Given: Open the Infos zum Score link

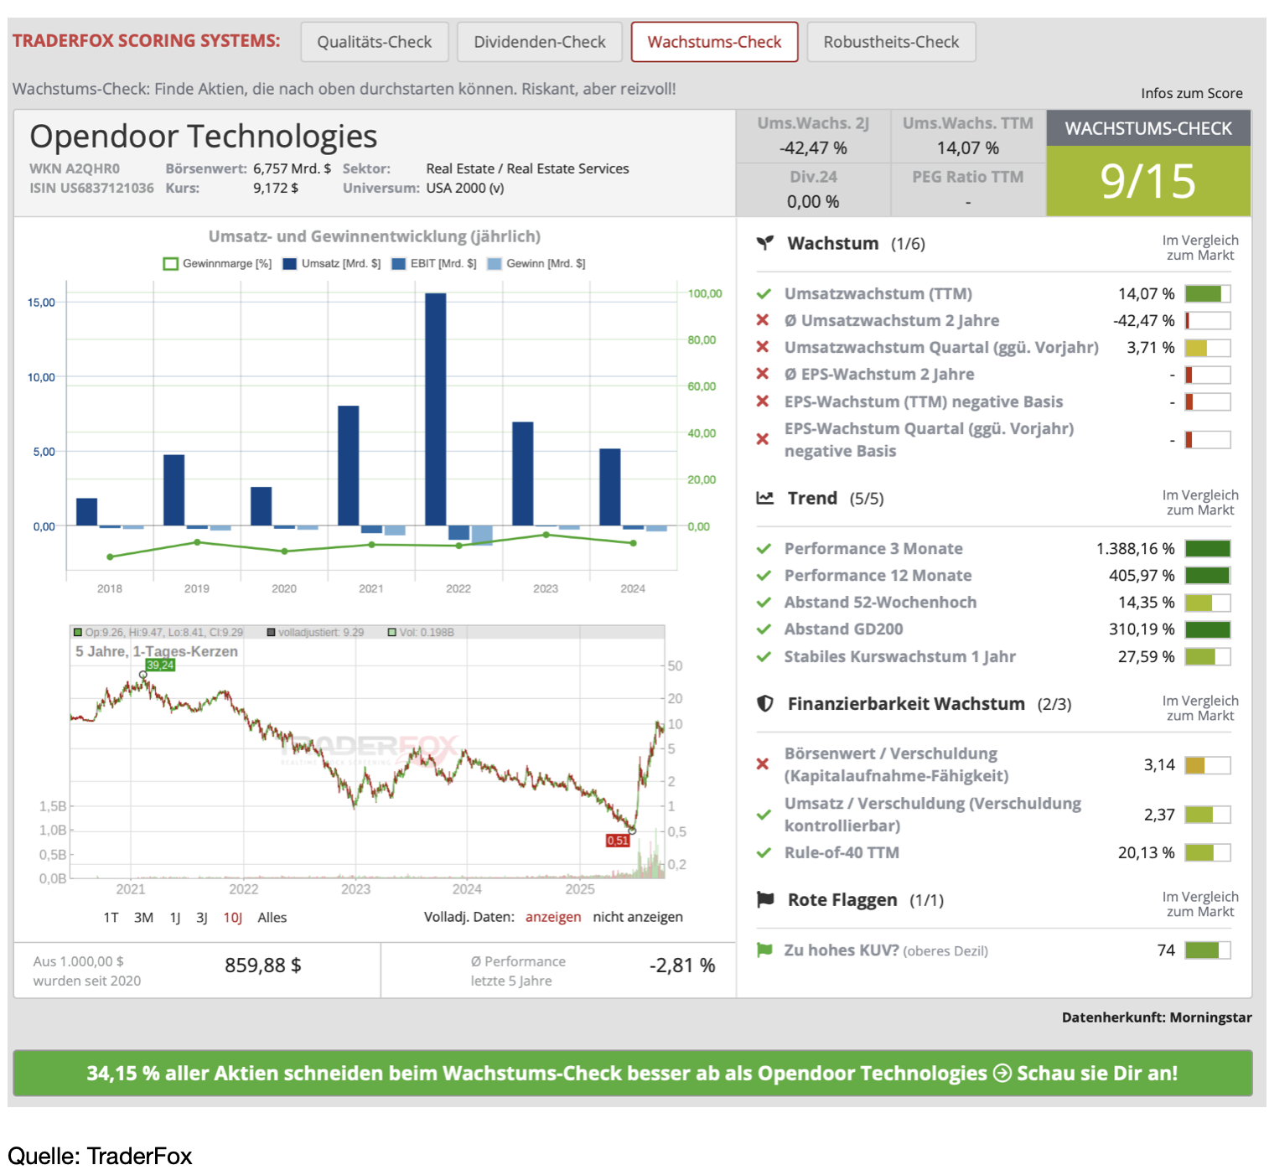Looking at the screenshot, I should (x=1191, y=93).
